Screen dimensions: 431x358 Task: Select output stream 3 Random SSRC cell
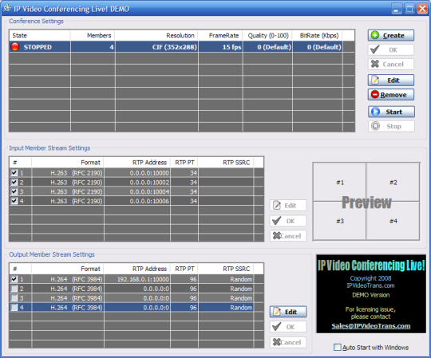(226, 298)
